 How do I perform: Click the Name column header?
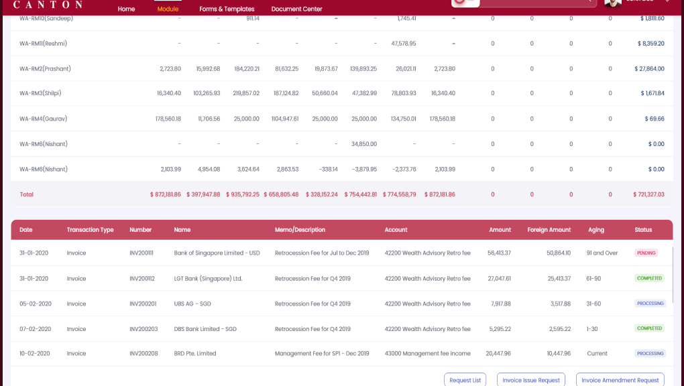[x=182, y=230]
